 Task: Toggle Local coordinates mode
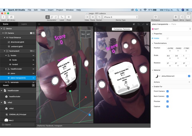tap(62, 17)
